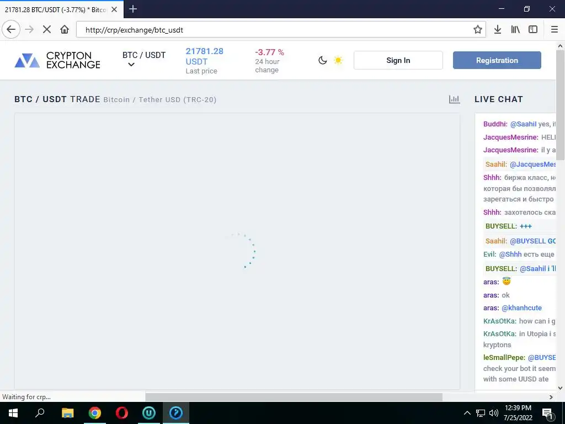Click the horizontal page scrollbar
The height and width of the screenshot is (424, 565).
[x=294, y=397]
